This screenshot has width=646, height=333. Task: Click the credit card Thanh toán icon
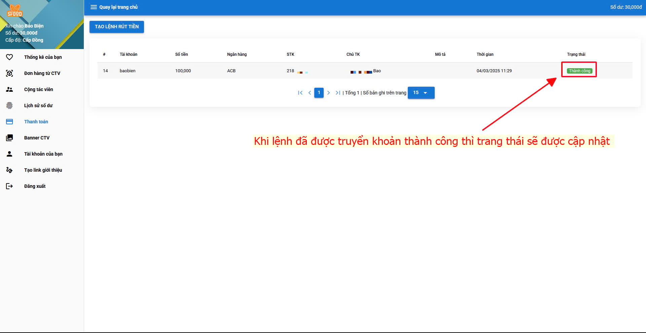[x=9, y=122]
